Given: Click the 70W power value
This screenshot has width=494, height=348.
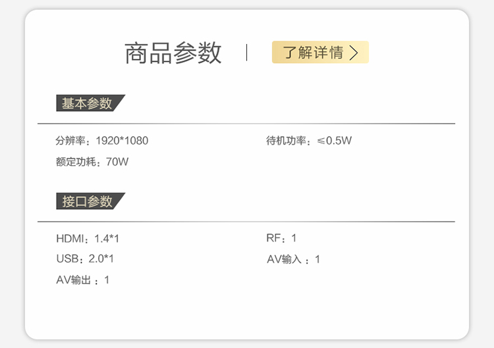Looking at the screenshot, I should point(117,162).
